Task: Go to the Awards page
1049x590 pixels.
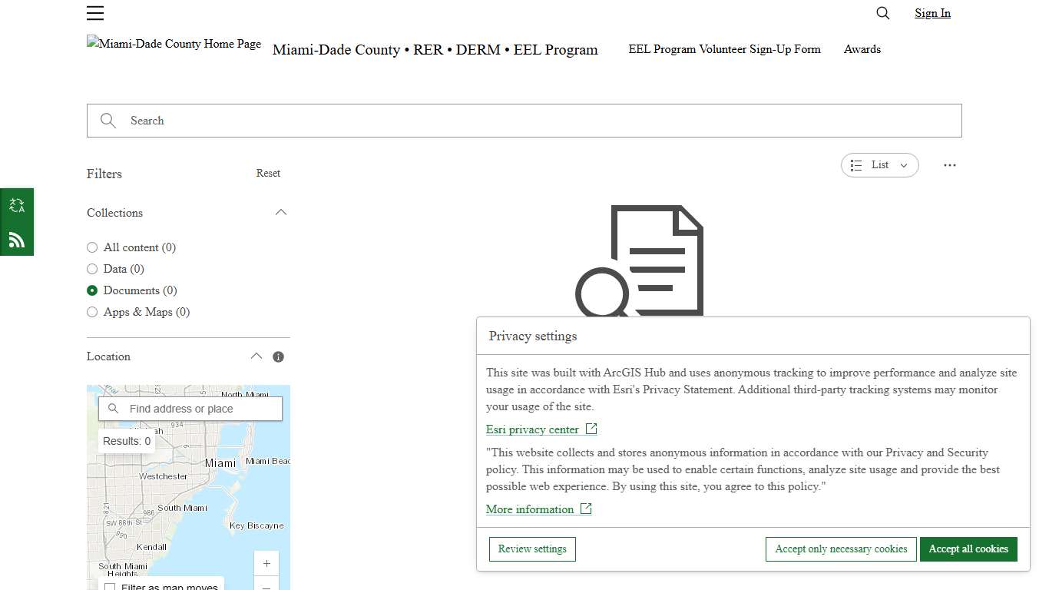Action: click(x=862, y=49)
